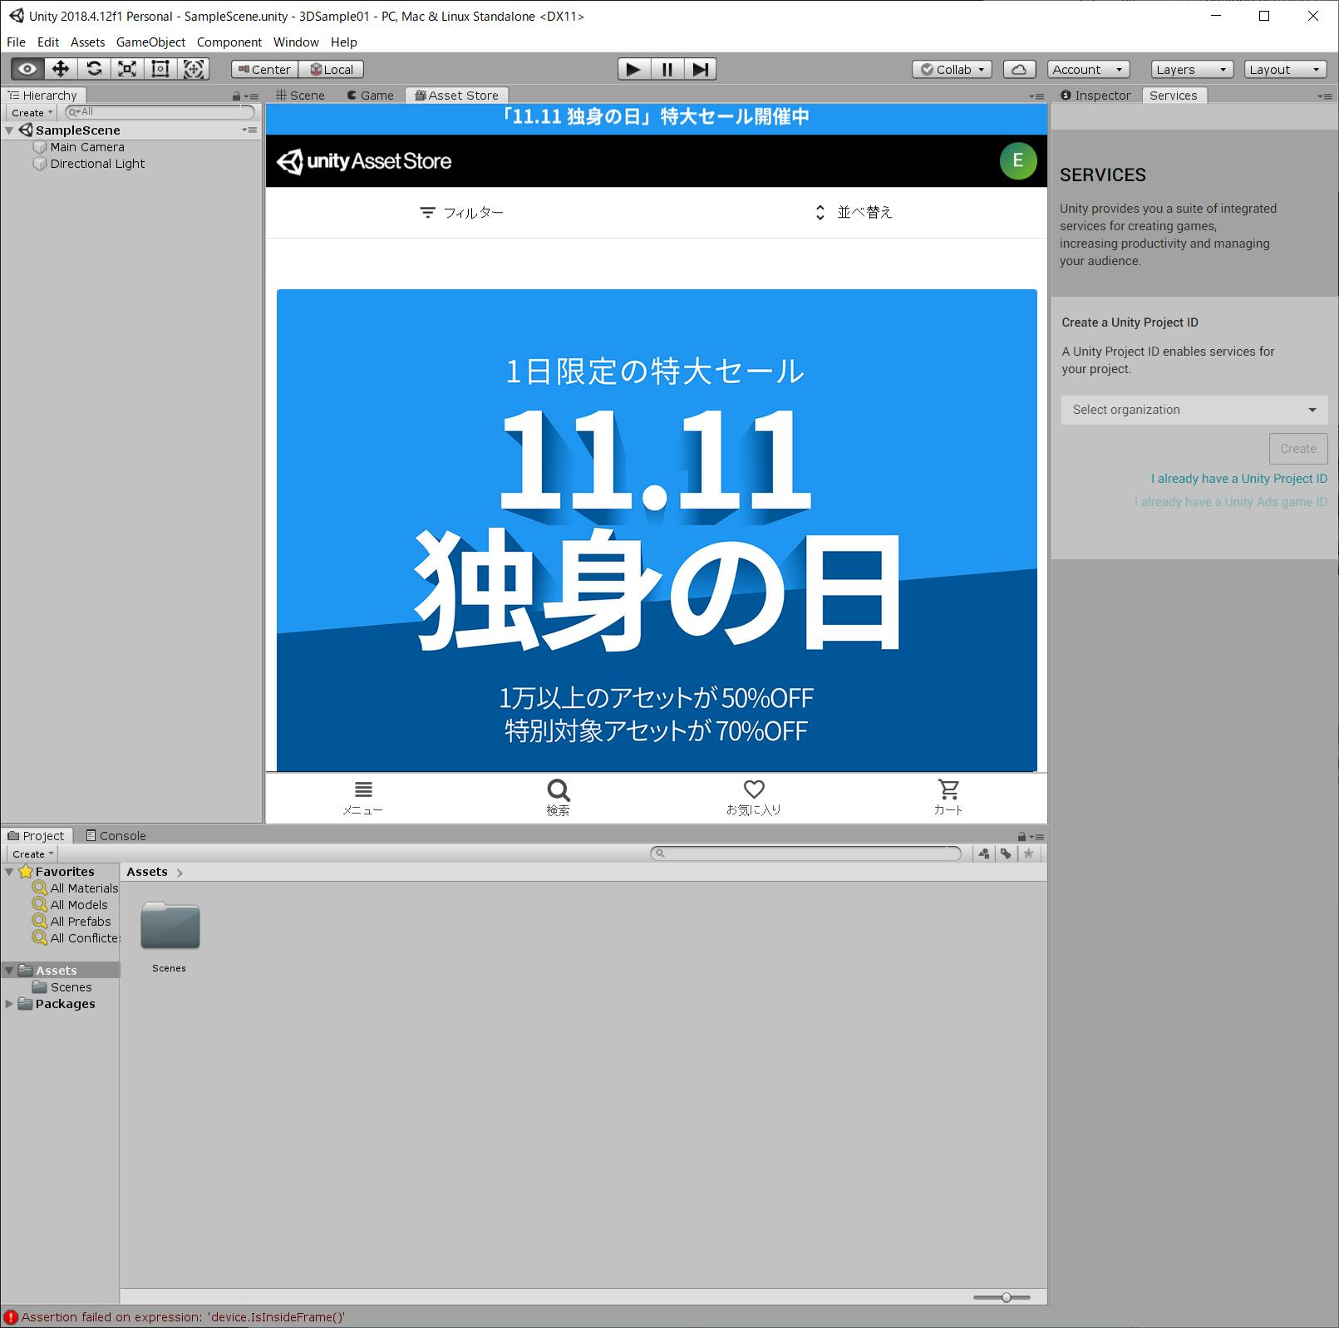Open the Edit menu
1339x1328 pixels.
48,42
